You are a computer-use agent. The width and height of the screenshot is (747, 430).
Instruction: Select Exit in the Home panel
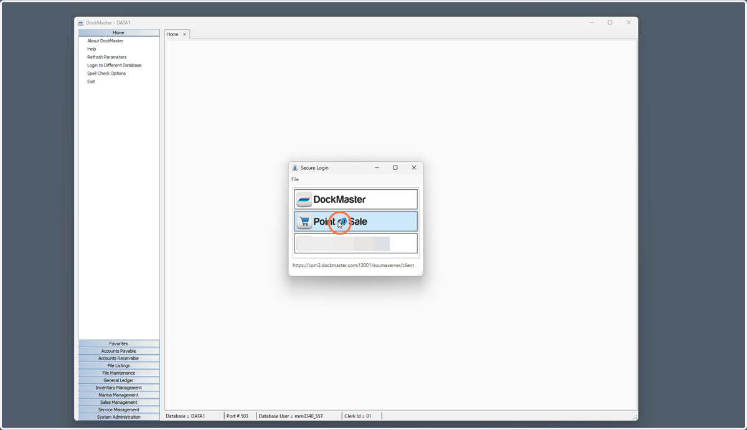click(x=91, y=82)
